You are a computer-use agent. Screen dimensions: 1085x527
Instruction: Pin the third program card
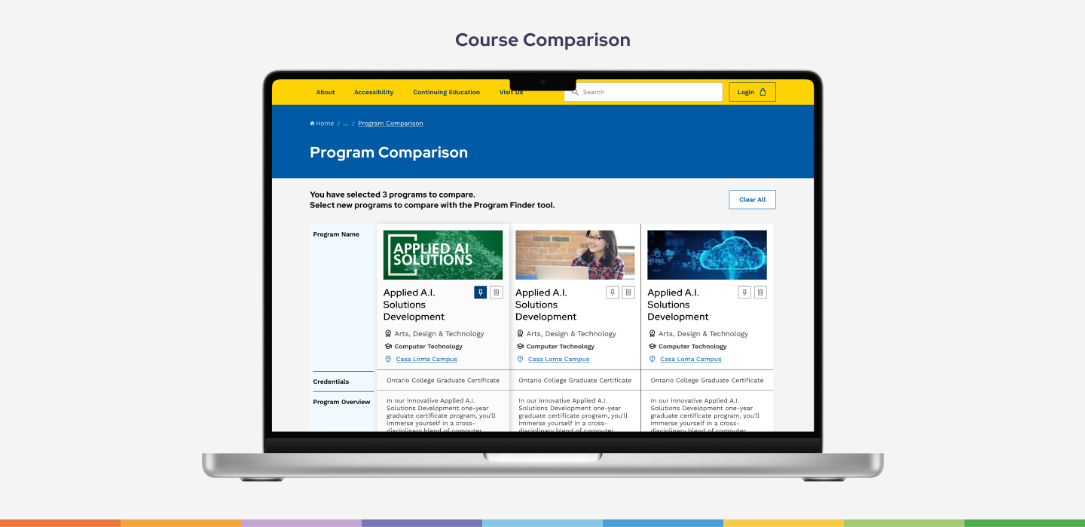(744, 293)
